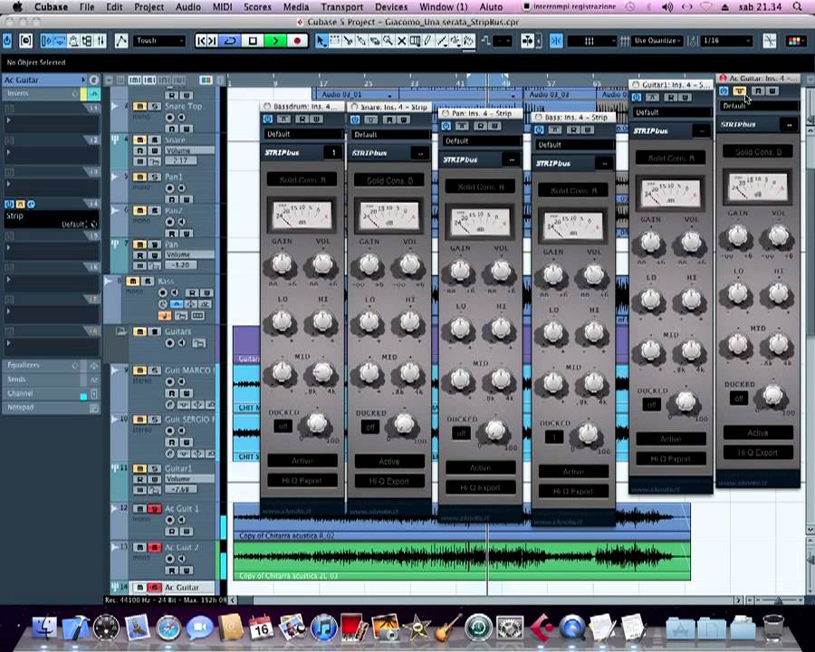Open the Use Quantize dropdown

[x=657, y=41]
